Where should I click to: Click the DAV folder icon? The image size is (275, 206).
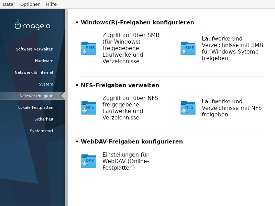tap(89, 161)
